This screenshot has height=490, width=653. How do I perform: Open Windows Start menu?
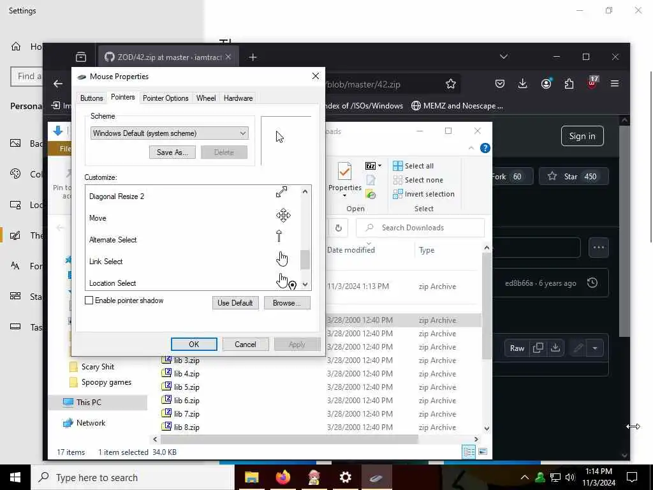pos(15,477)
